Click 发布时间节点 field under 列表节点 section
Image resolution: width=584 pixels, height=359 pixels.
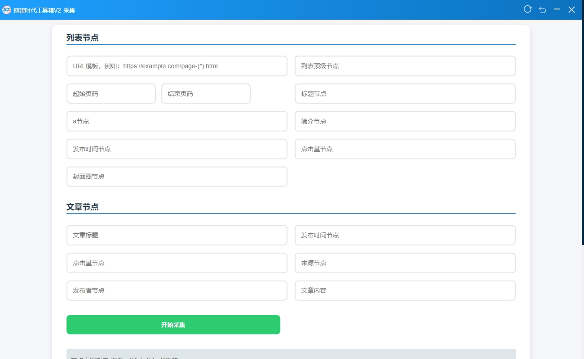[x=177, y=149]
